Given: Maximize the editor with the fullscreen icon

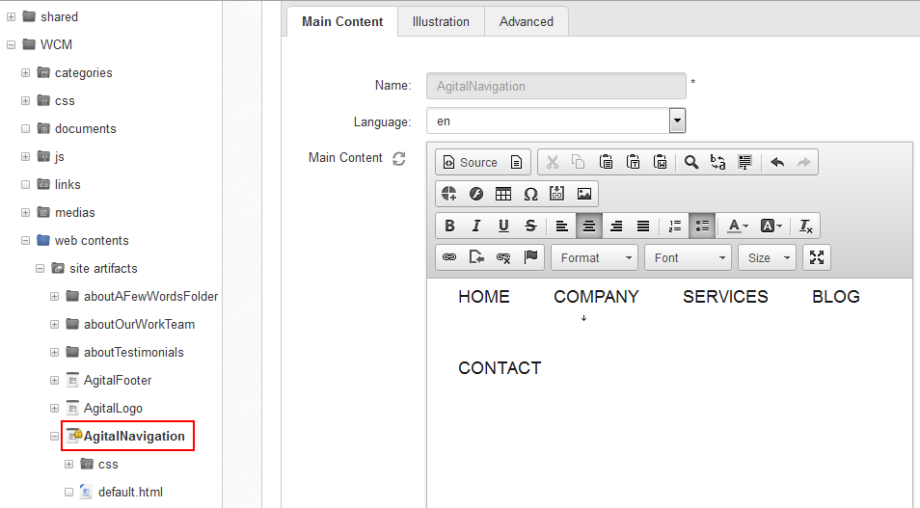Looking at the screenshot, I should point(817,257).
